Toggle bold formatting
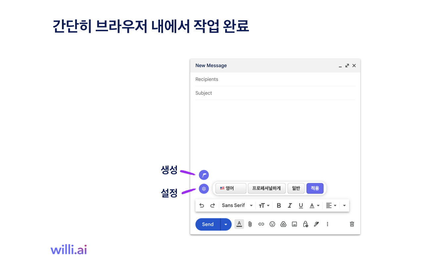 [279, 205]
